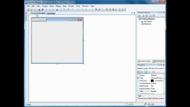Switch to the Start Page tab
The height and width of the screenshot is (107, 190).
pyautogui.click(x=51, y=13)
